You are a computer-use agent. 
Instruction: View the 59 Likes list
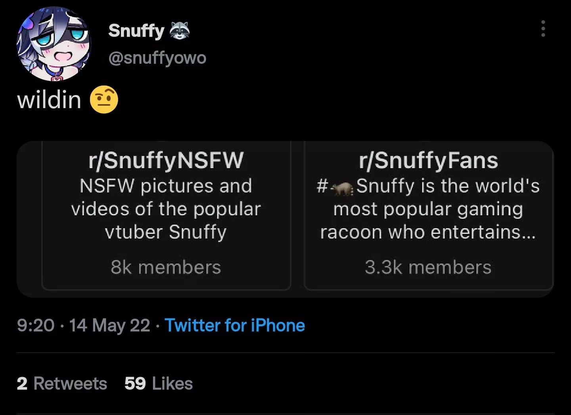tap(159, 383)
